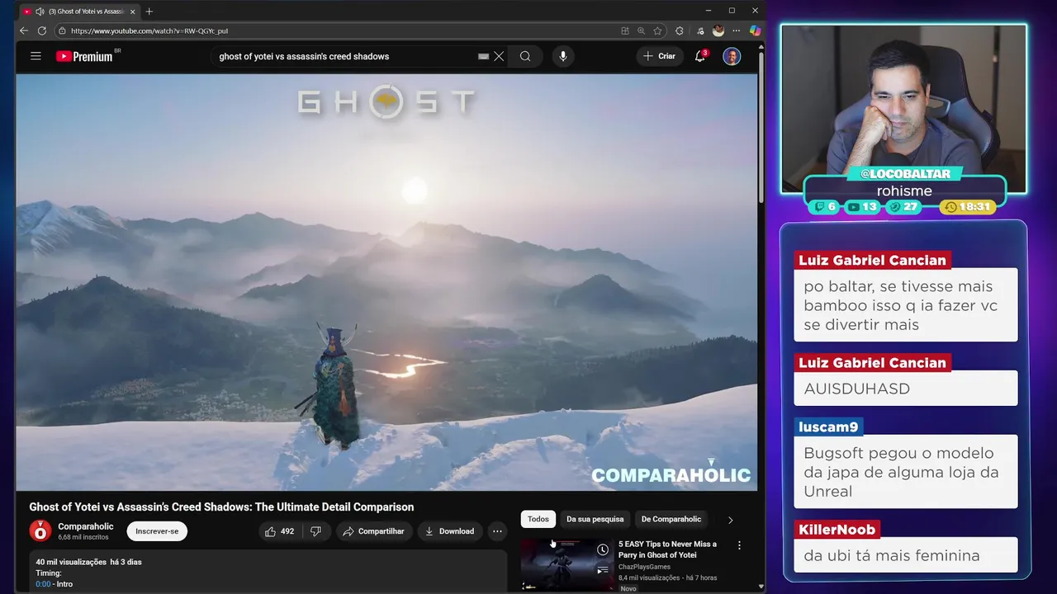
Task: Clear the search box with the X icon
Action: click(x=499, y=56)
